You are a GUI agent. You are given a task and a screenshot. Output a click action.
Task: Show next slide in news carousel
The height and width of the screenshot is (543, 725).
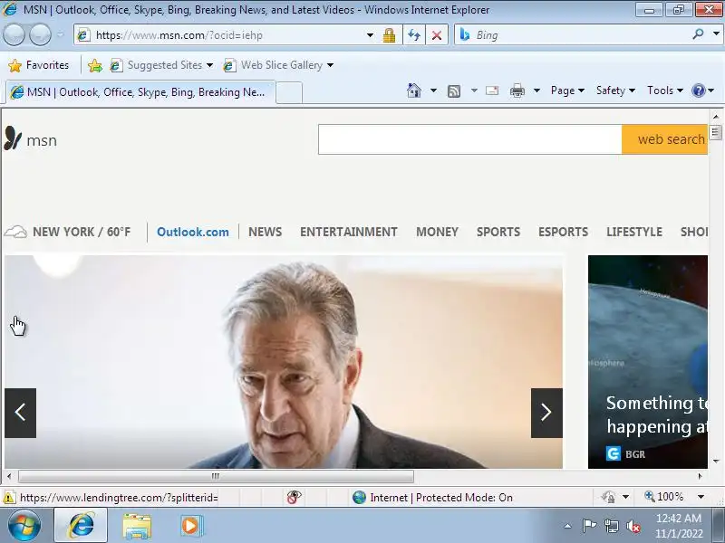coord(546,413)
